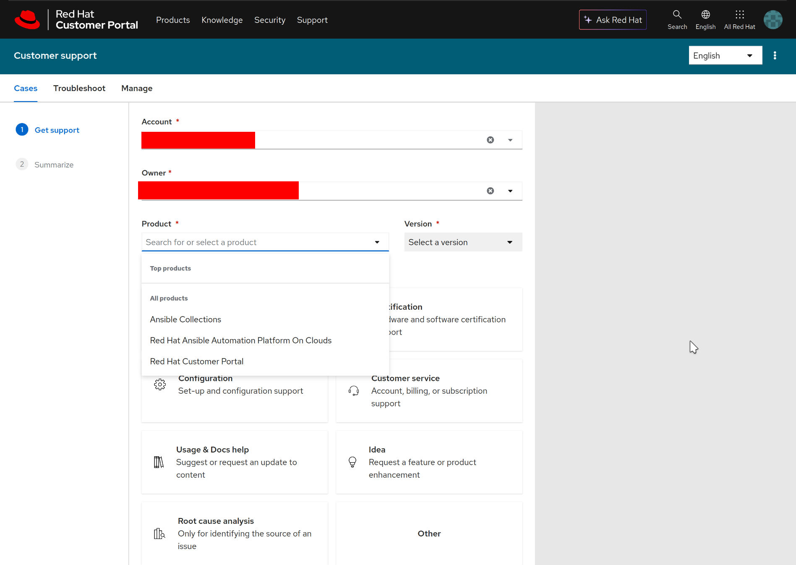Image resolution: width=796 pixels, height=565 pixels.
Task: Switch to the Troubleshoot tab
Action: (79, 88)
